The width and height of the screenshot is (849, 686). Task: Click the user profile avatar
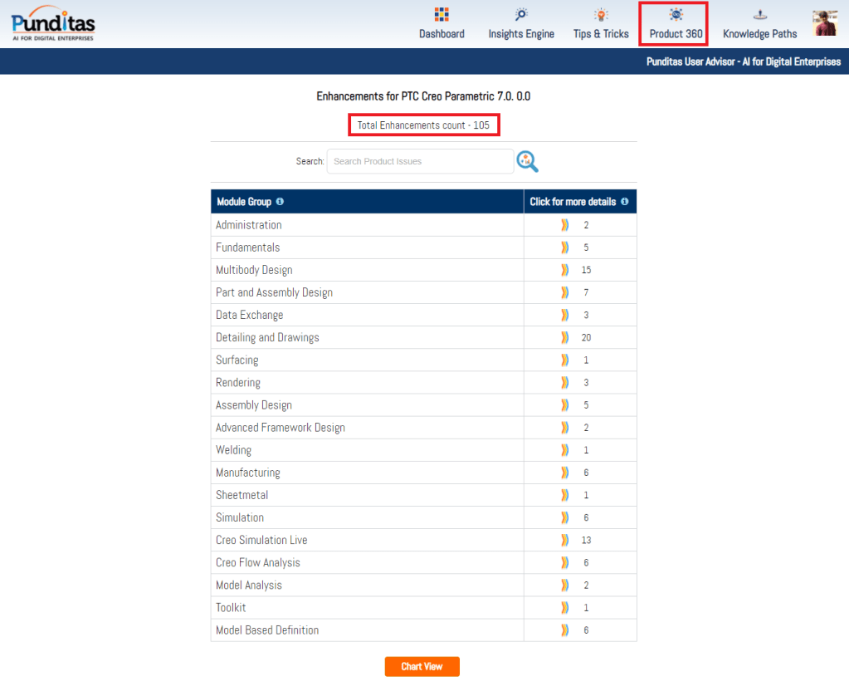point(824,23)
